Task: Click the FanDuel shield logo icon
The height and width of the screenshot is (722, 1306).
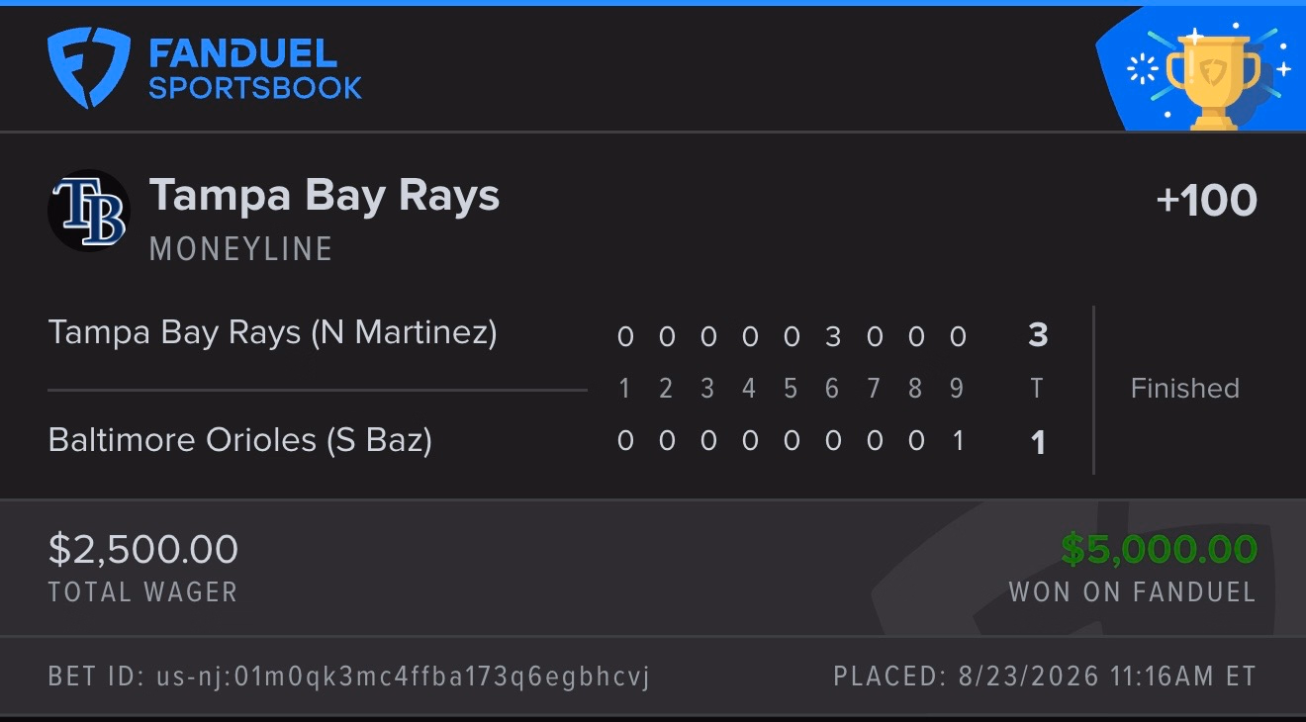Action: coord(89,68)
